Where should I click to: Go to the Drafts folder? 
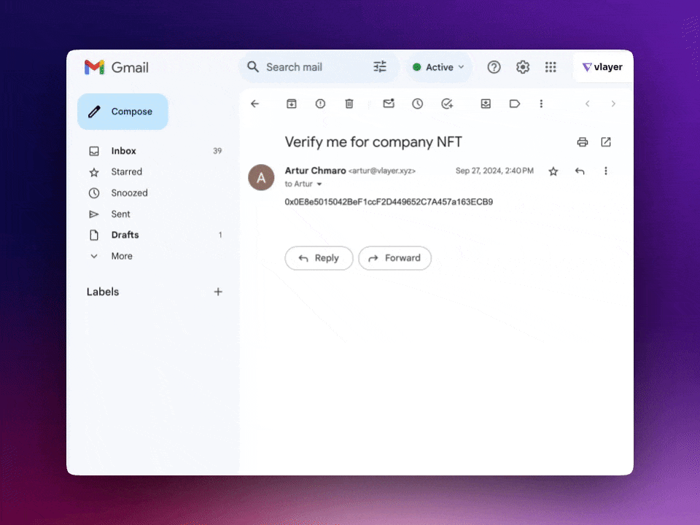(x=125, y=235)
